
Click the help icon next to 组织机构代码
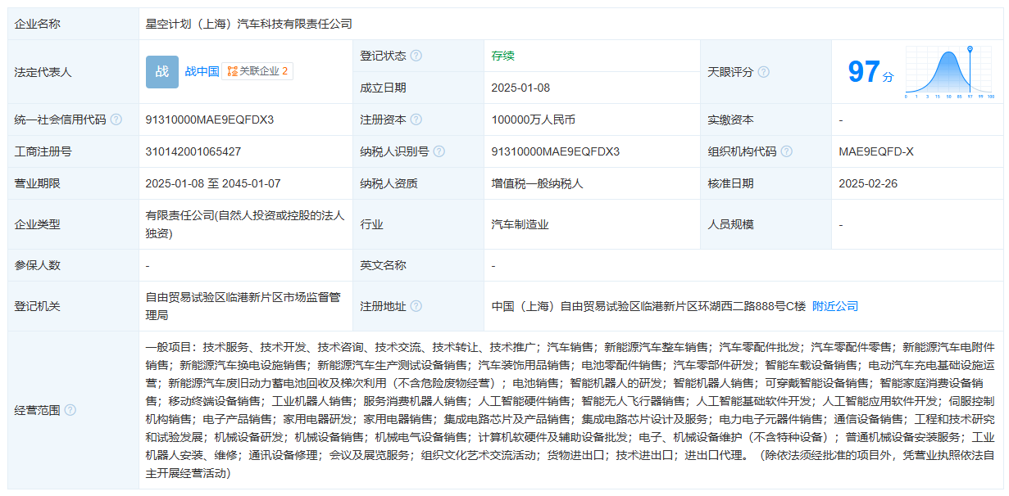point(787,151)
